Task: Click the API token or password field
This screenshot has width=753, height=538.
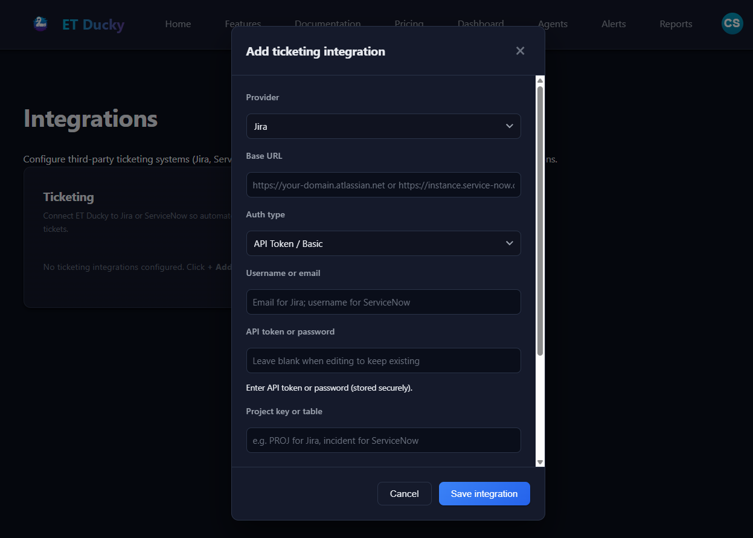Action: 383,360
